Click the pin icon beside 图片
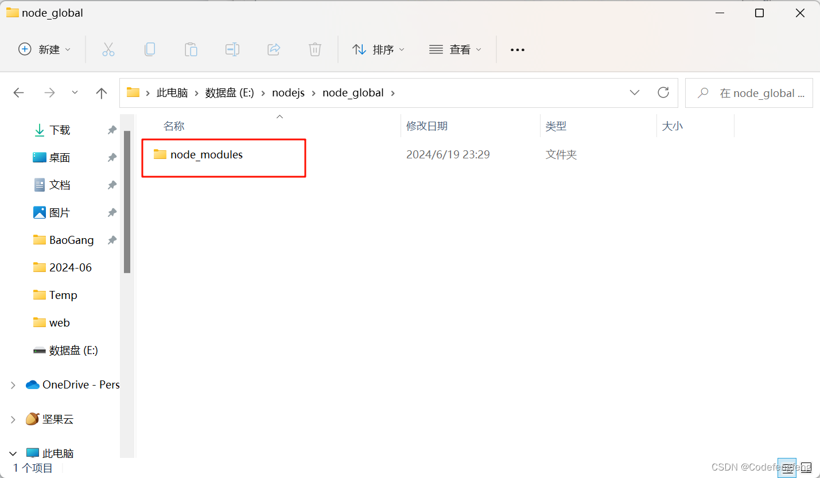820x478 pixels. 112,212
